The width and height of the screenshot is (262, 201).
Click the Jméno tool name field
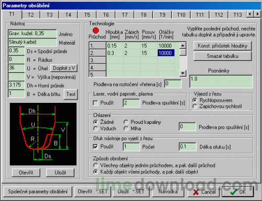[32, 34]
